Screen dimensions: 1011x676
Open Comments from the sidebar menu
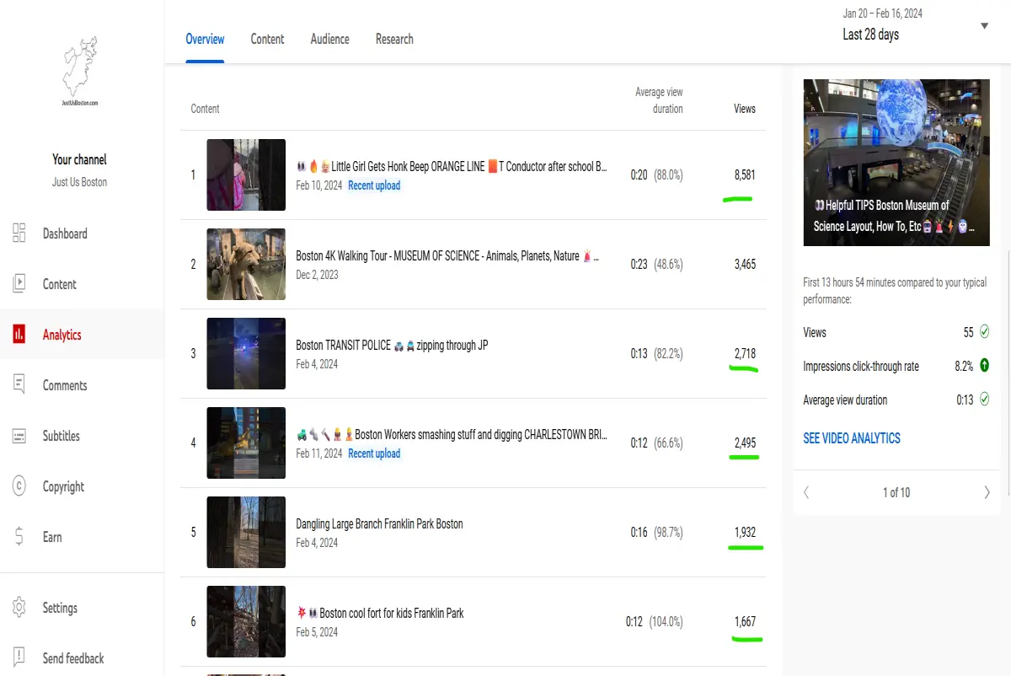(65, 385)
